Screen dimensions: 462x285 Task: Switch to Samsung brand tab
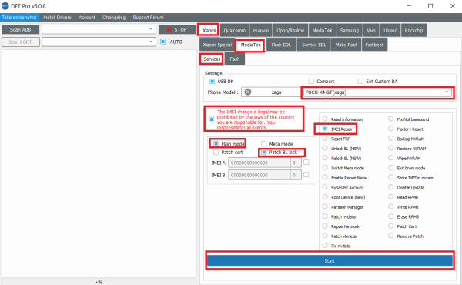349,30
